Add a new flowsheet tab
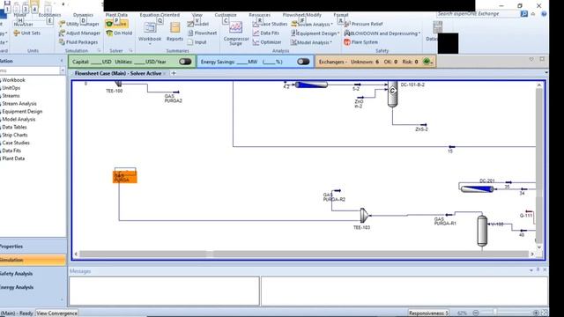 point(174,73)
